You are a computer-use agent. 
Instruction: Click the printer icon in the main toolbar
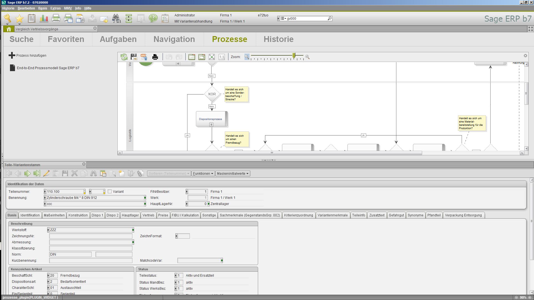pyautogui.click(x=56, y=18)
